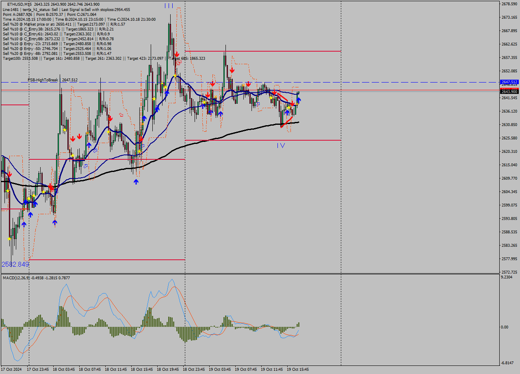Viewport: 520px width, 374px height.
Task: Click the '18 Oct 15:45' time axis label
Action: pos(142,370)
